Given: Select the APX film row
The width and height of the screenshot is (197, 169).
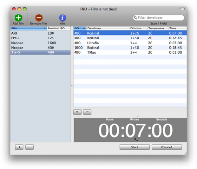Looking at the screenshot, I should [x=40, y=33].
